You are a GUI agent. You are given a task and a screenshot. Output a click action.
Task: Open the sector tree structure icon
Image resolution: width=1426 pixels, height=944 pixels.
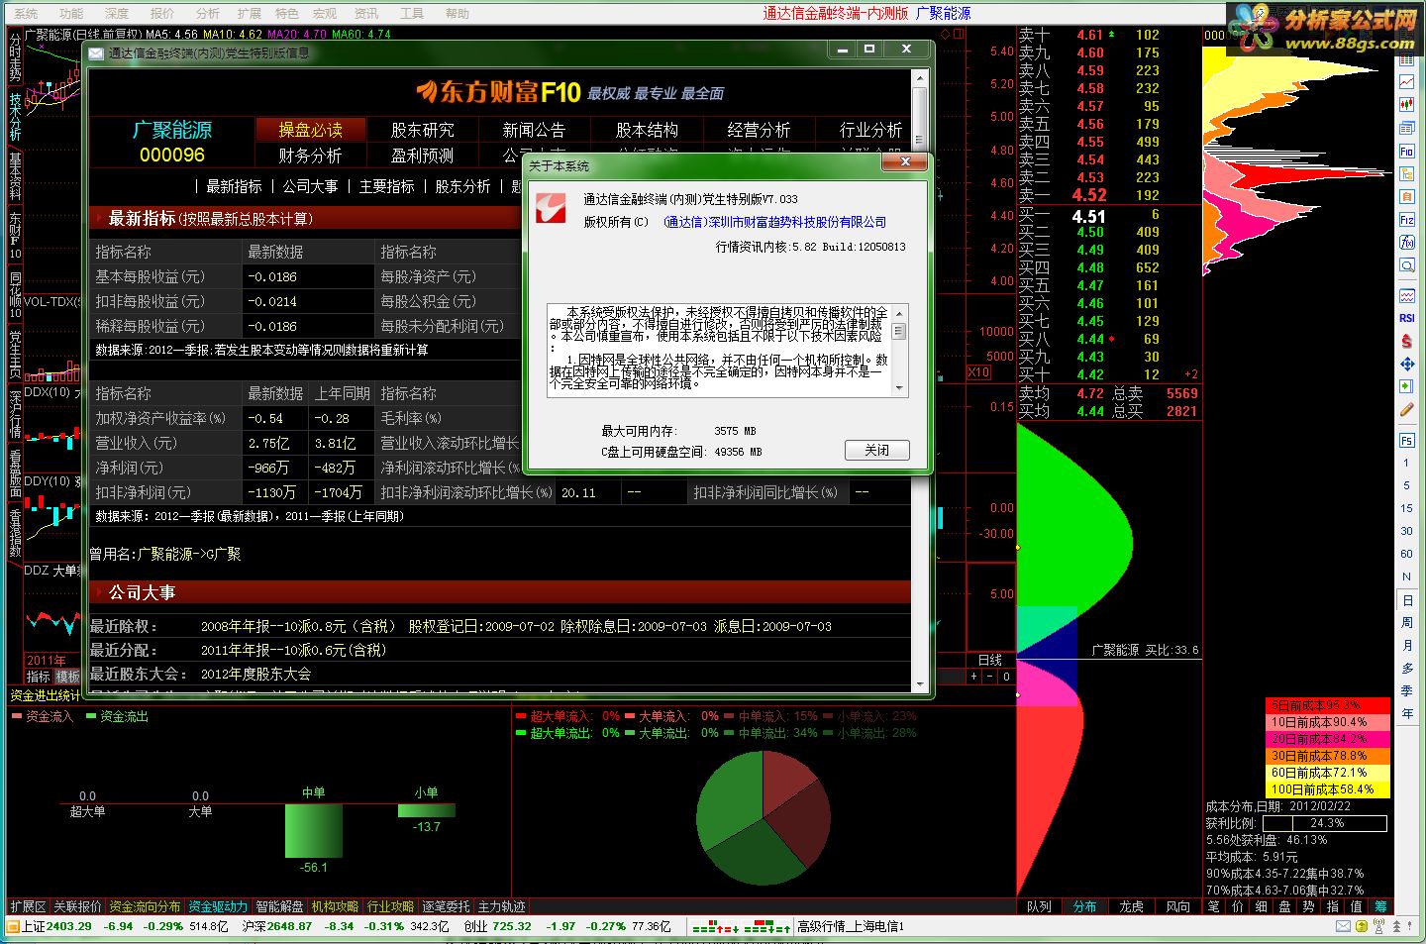coord(1406,174)
